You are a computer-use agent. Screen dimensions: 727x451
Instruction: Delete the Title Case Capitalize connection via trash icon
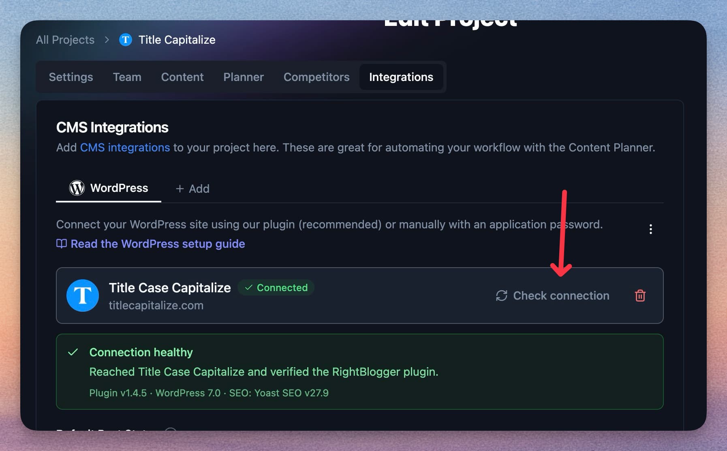pyautogui.click(x=640, y=296)
